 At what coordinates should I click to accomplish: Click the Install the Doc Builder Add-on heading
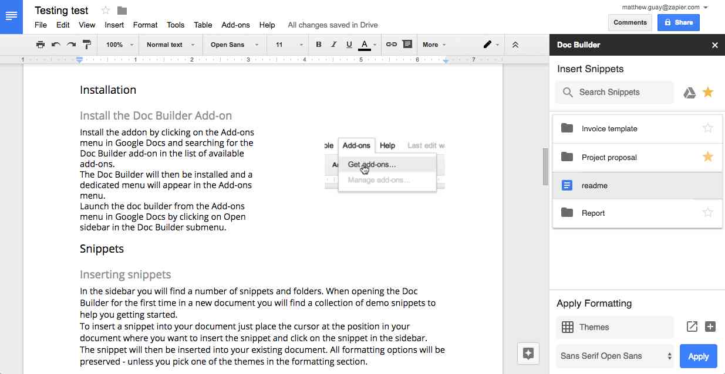pyautogui.click(x=156, y=115)
